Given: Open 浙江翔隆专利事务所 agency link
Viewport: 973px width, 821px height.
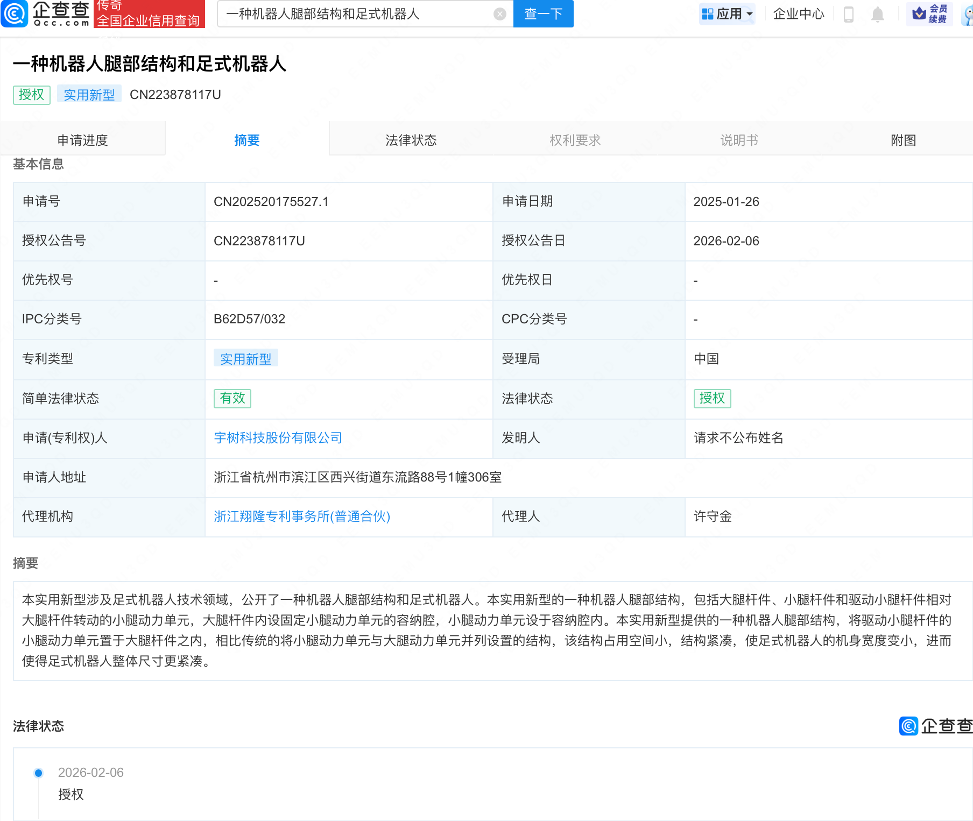Looking at the screenshot, I should (x=301, y=516).
